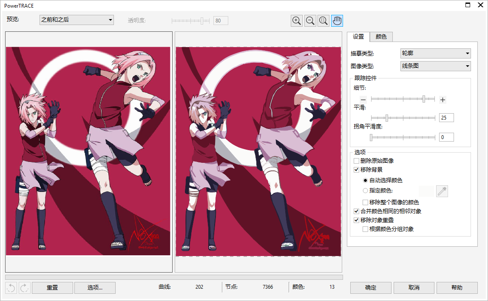Open the 图像类型 dropdown
Image resolution: width=488 pixels, height=301 pixels.
(435, 66)
